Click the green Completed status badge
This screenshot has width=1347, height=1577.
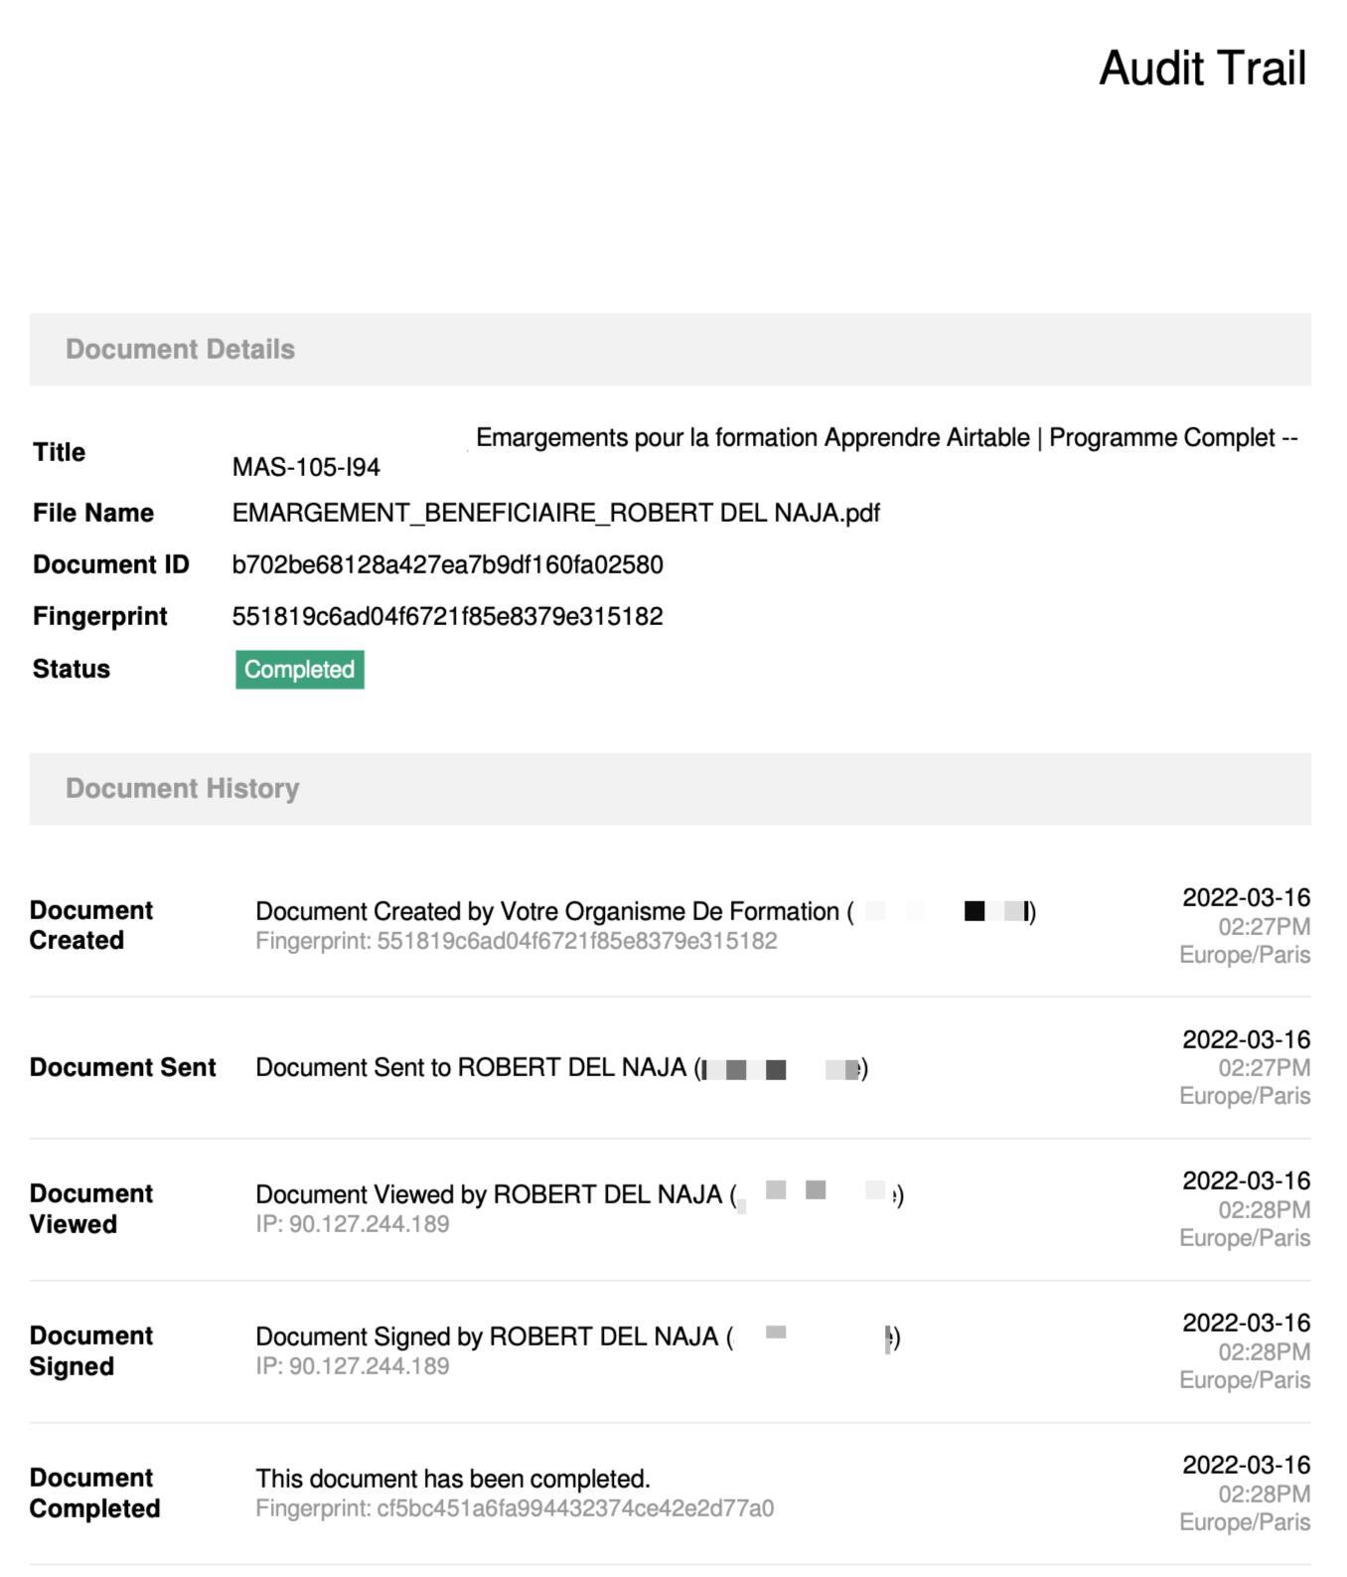299,670
